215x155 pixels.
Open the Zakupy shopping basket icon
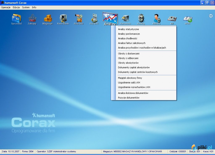coord(32,19)
